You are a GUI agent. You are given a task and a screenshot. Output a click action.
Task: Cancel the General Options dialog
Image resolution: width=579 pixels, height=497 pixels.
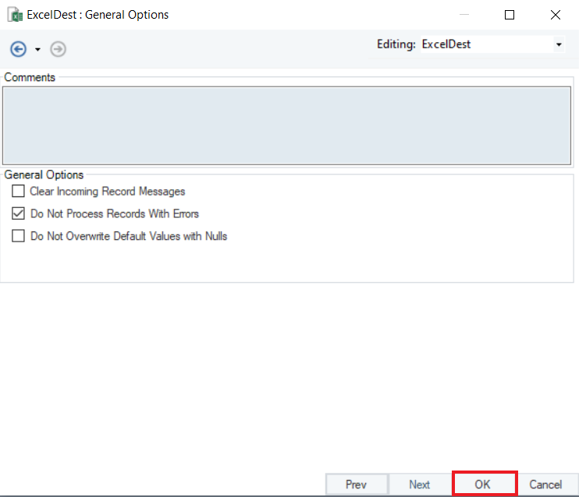pos(545,485)
